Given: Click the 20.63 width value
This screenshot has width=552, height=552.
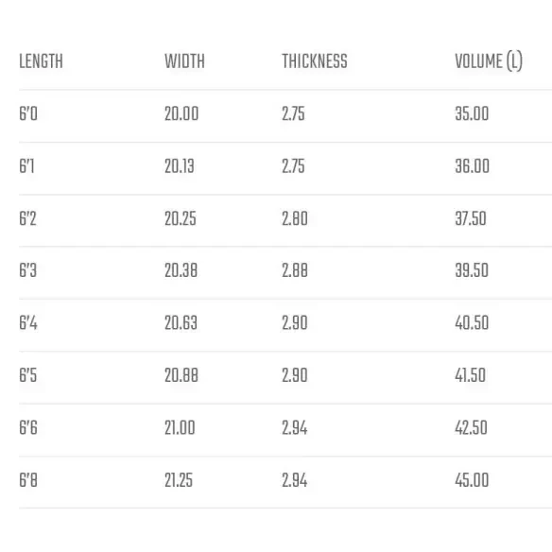Looking at the screenshot, I should point(181,323).
